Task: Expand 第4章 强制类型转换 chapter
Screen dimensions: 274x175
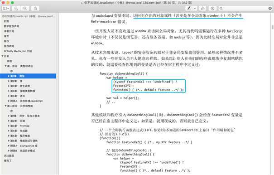Action: point(9,91)
